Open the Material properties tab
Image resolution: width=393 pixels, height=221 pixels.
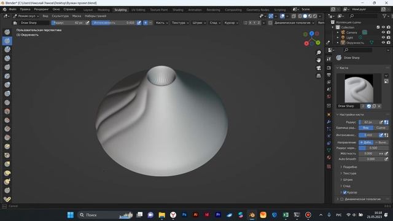[329, 157]
